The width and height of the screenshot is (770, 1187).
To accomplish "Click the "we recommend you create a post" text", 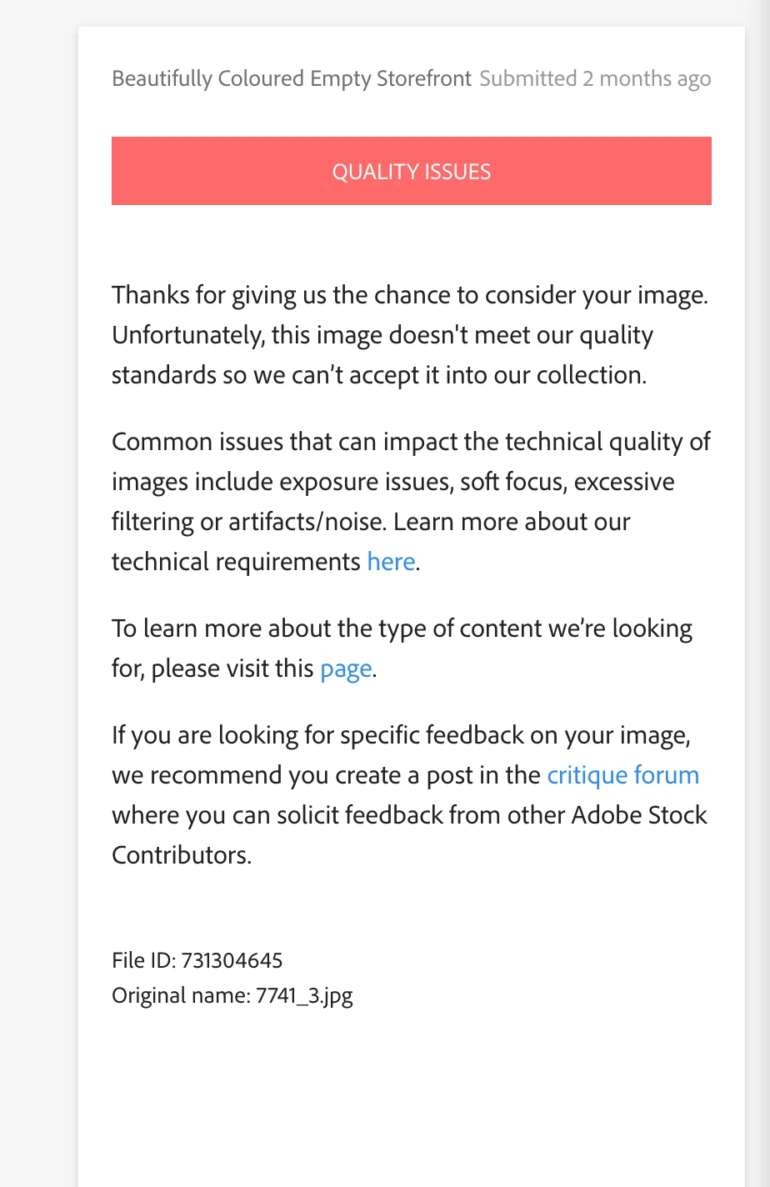I will (x=326, y=775).
